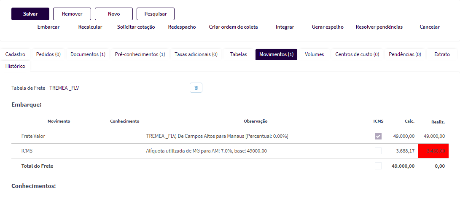Open the Histórico tab
This screenshot has width=460, height=201.
pyautogui.click(x=15, y=66)
